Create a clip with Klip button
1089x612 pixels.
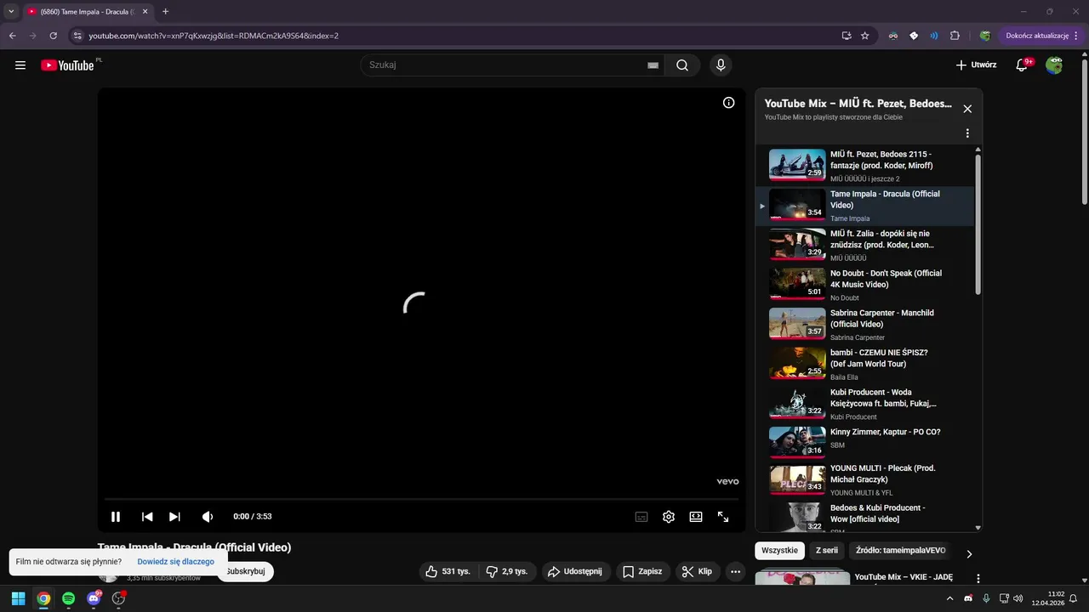click(x=698, y=571)
